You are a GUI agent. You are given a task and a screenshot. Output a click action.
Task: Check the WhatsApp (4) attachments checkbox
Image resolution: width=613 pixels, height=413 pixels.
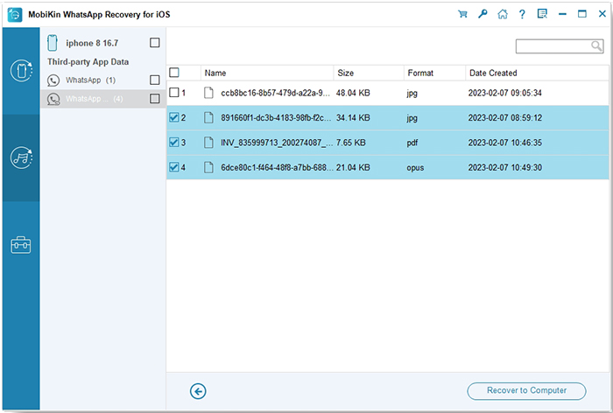tap(155, 99)
